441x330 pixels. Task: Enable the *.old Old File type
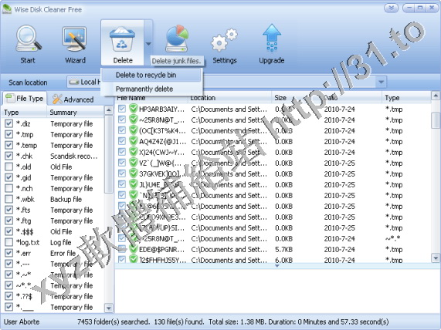[8, 167]
